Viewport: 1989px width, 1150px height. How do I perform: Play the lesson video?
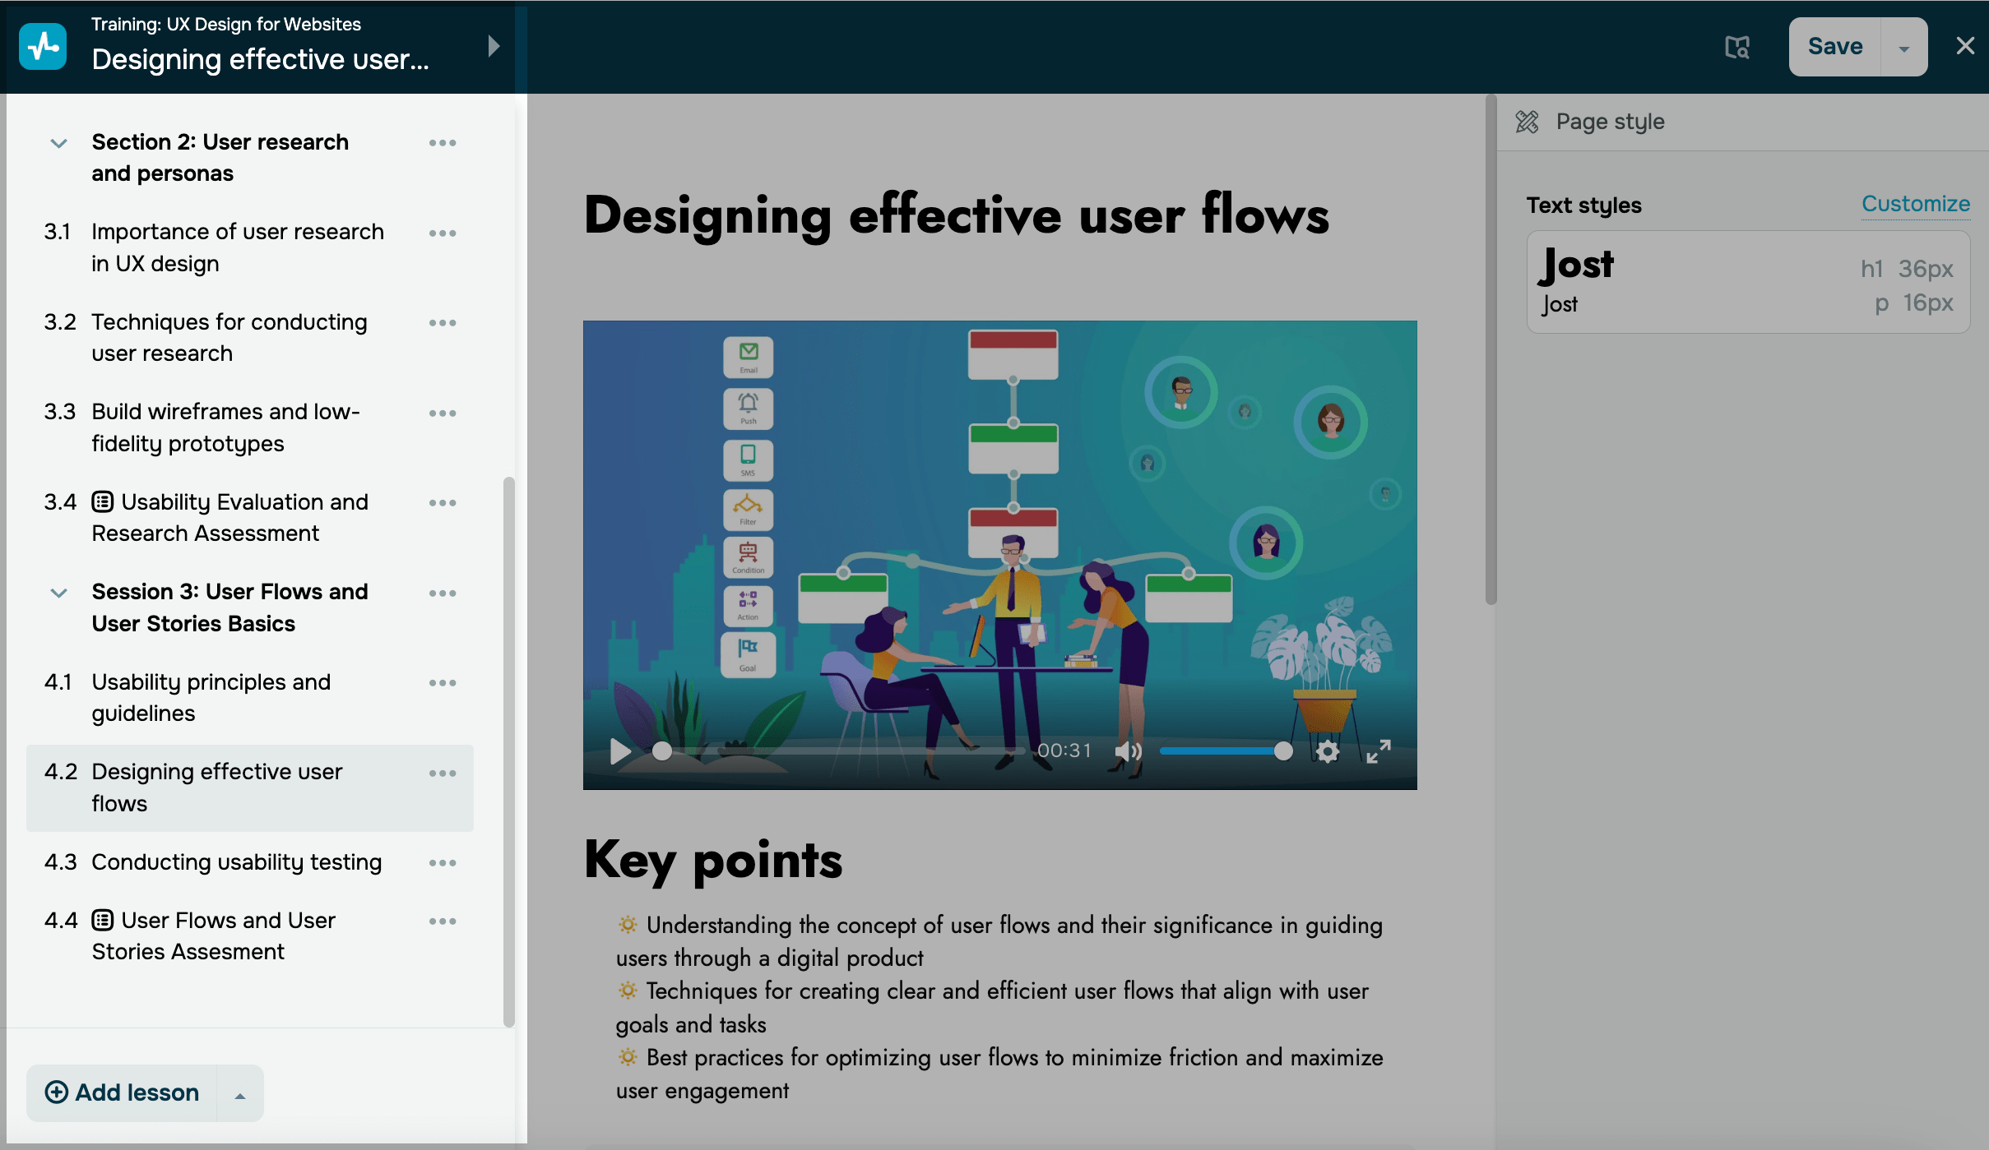pyautogui.click(x=620, y=751)
